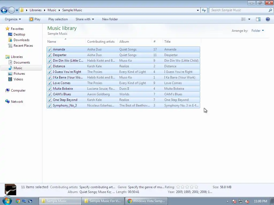
Task: Open the Organize menu
Action: click(13, 19)
